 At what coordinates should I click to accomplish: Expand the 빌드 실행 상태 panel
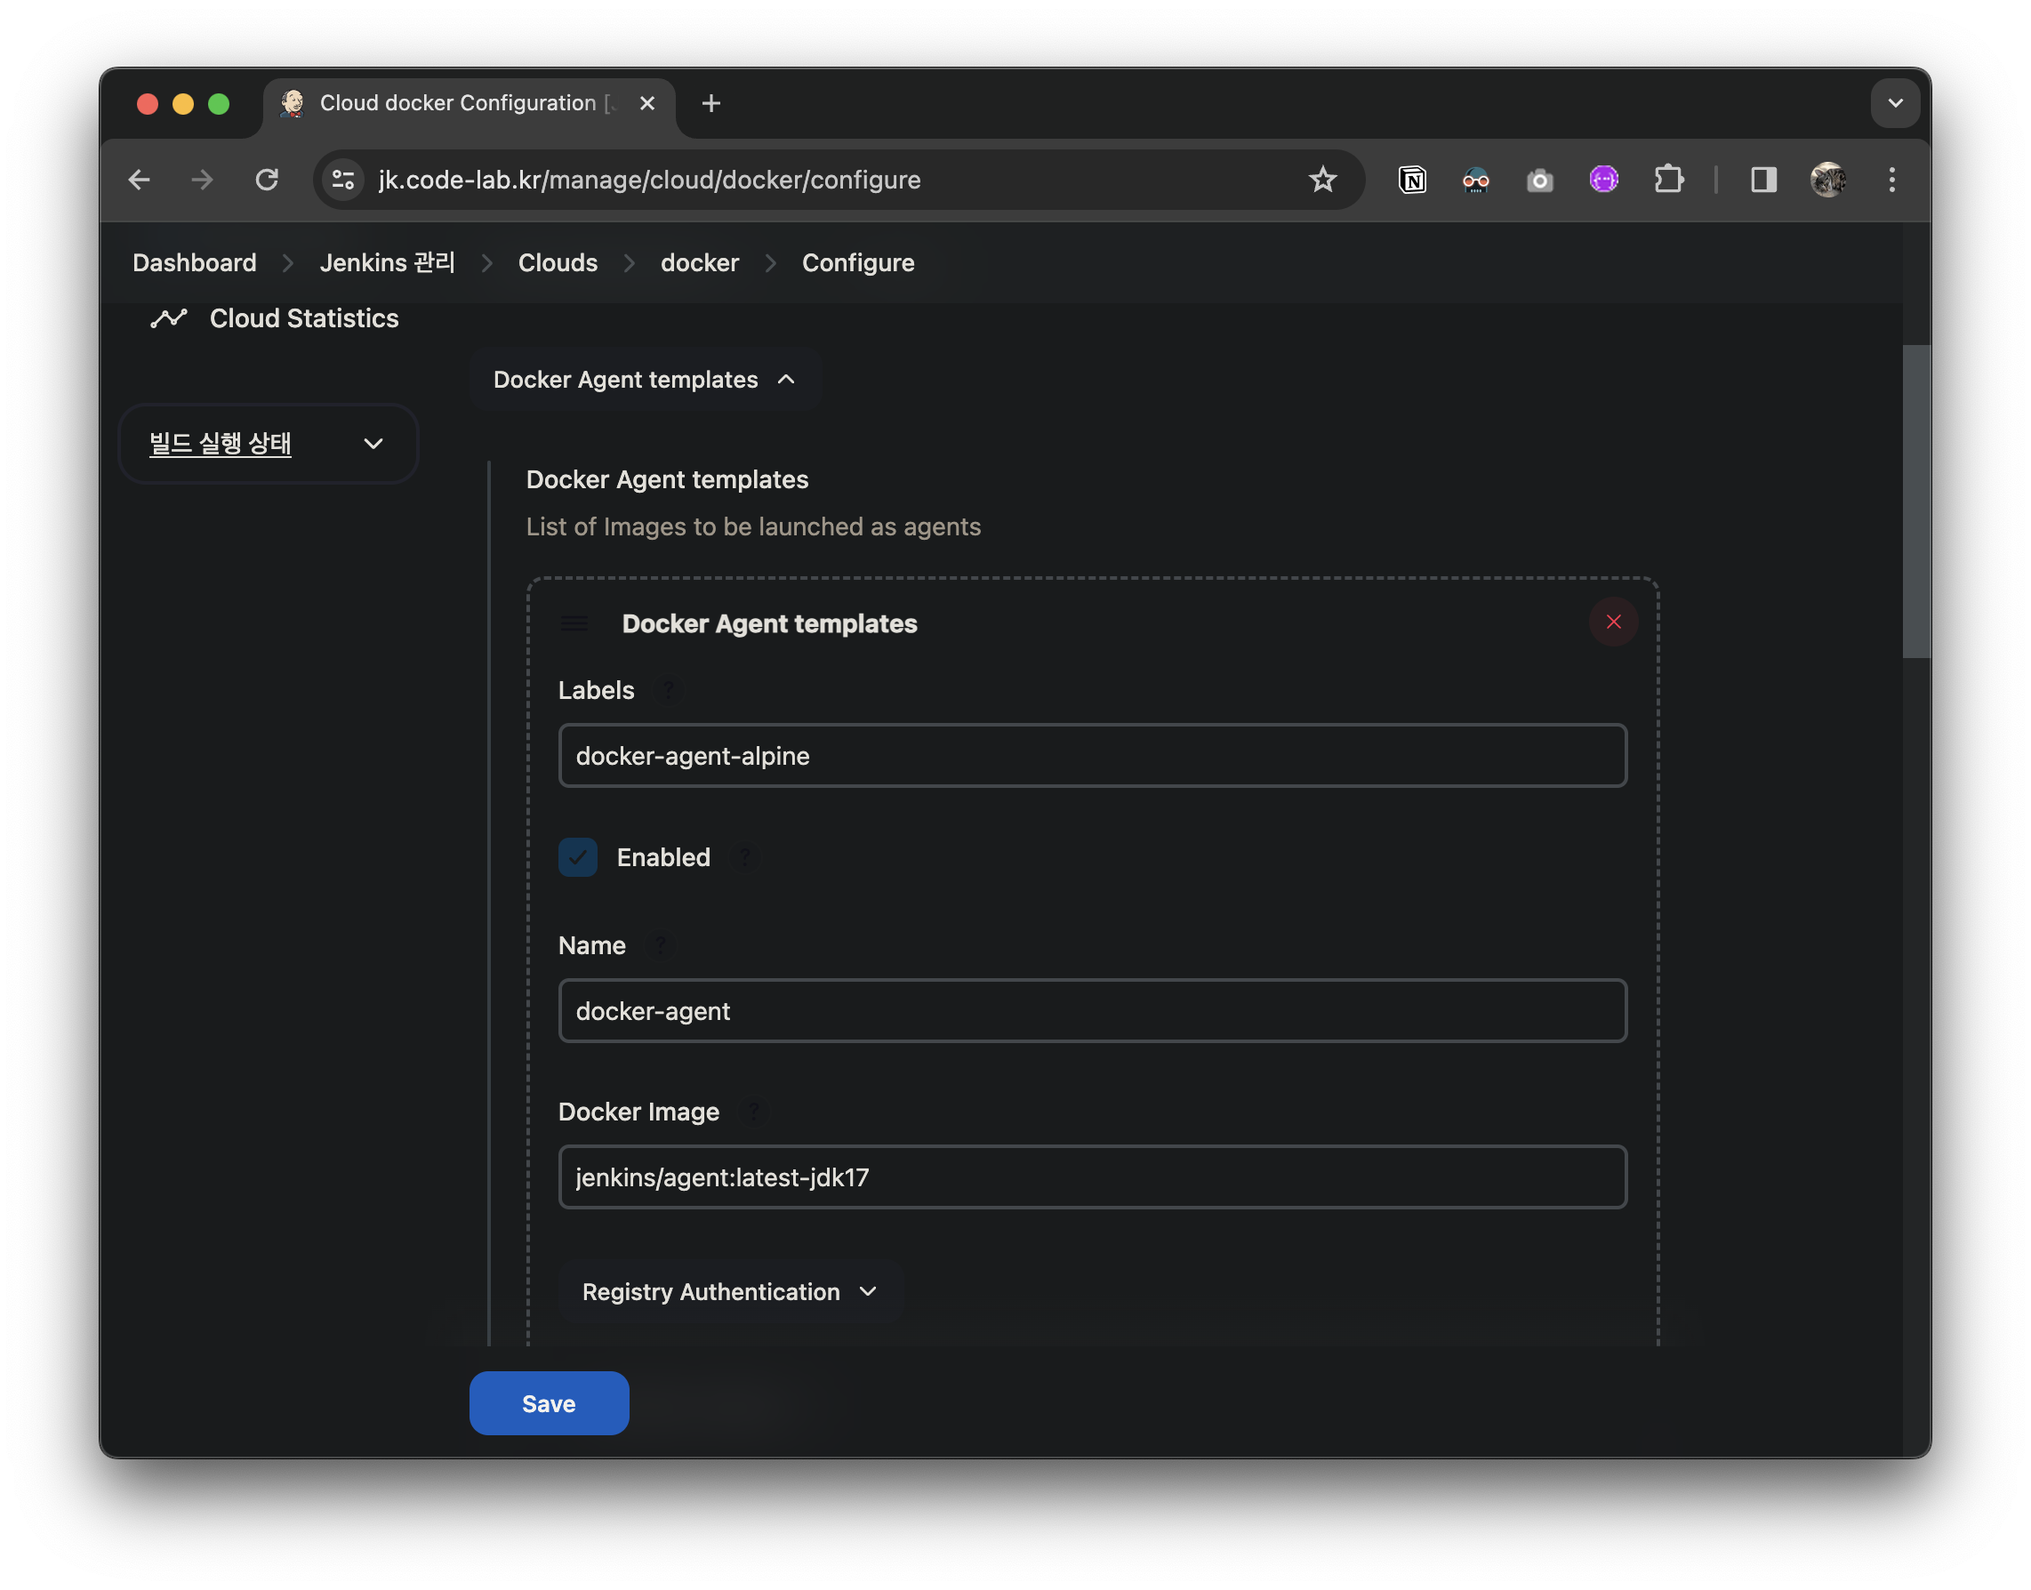[373, 444]
